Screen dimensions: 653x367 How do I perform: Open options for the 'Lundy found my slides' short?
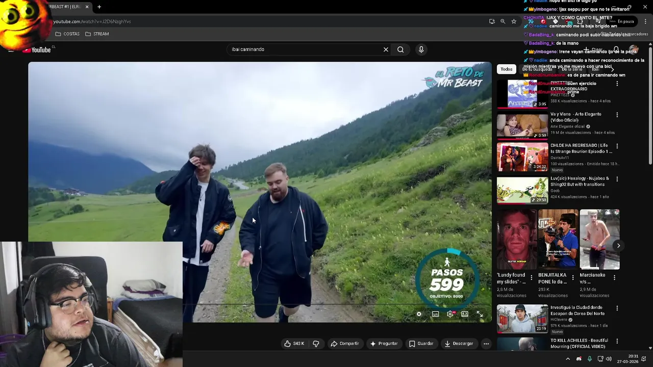pyautogui.click(x=531, y=278)
